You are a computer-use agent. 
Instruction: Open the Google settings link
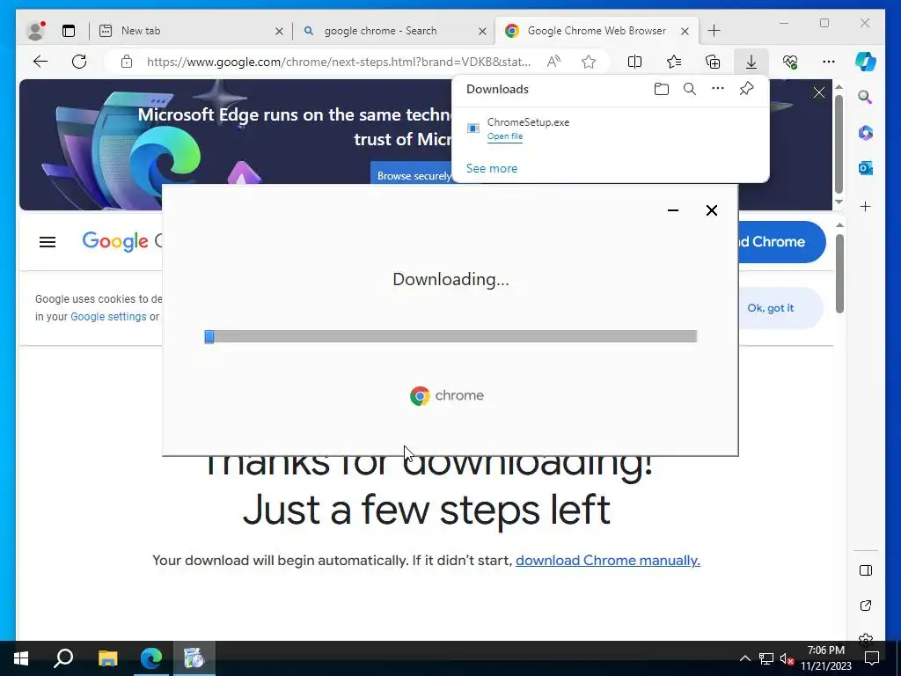(108, 317)
